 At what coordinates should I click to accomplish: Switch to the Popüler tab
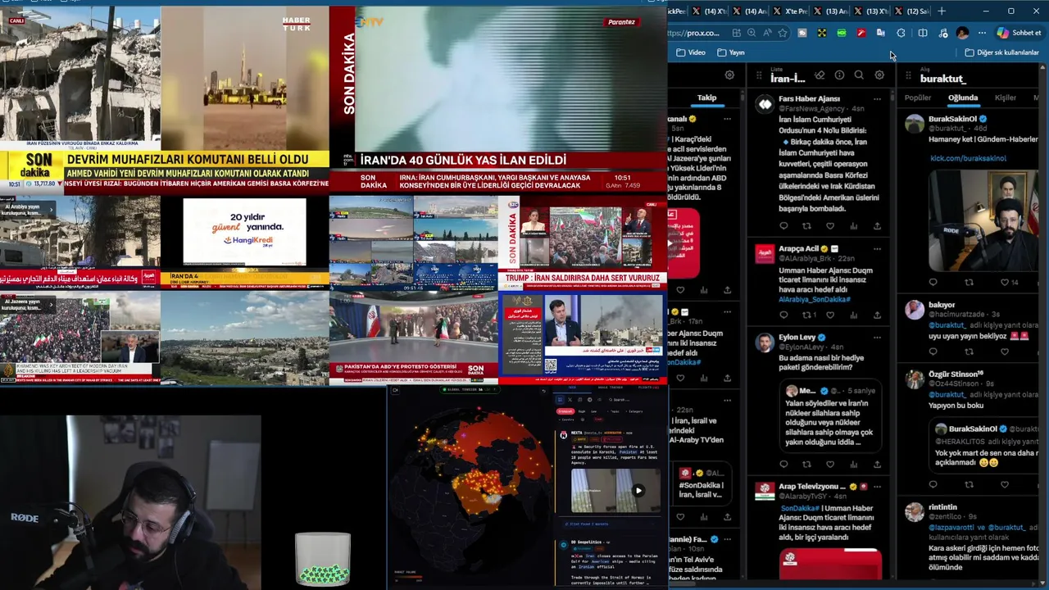click(918, 98)
